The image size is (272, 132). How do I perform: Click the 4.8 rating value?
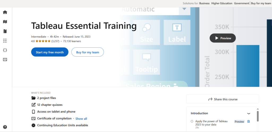[x=33, y=41]
